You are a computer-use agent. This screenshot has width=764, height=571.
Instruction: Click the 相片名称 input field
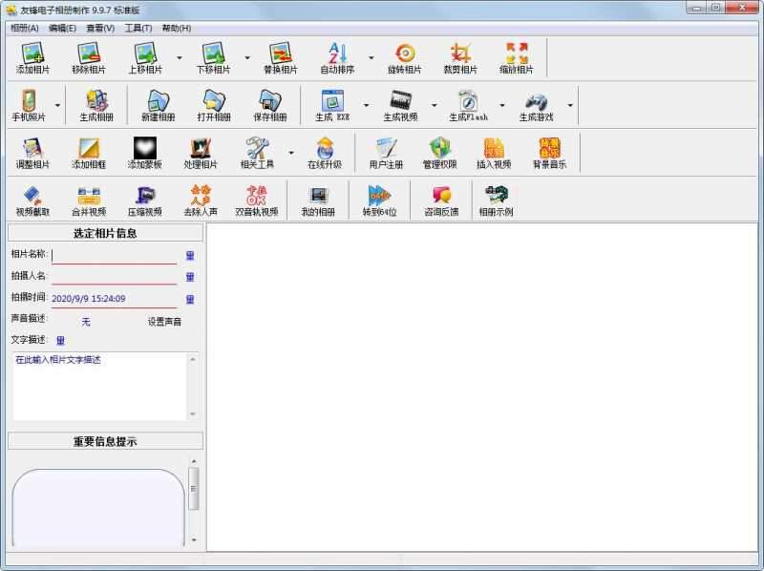pos(115,255)
